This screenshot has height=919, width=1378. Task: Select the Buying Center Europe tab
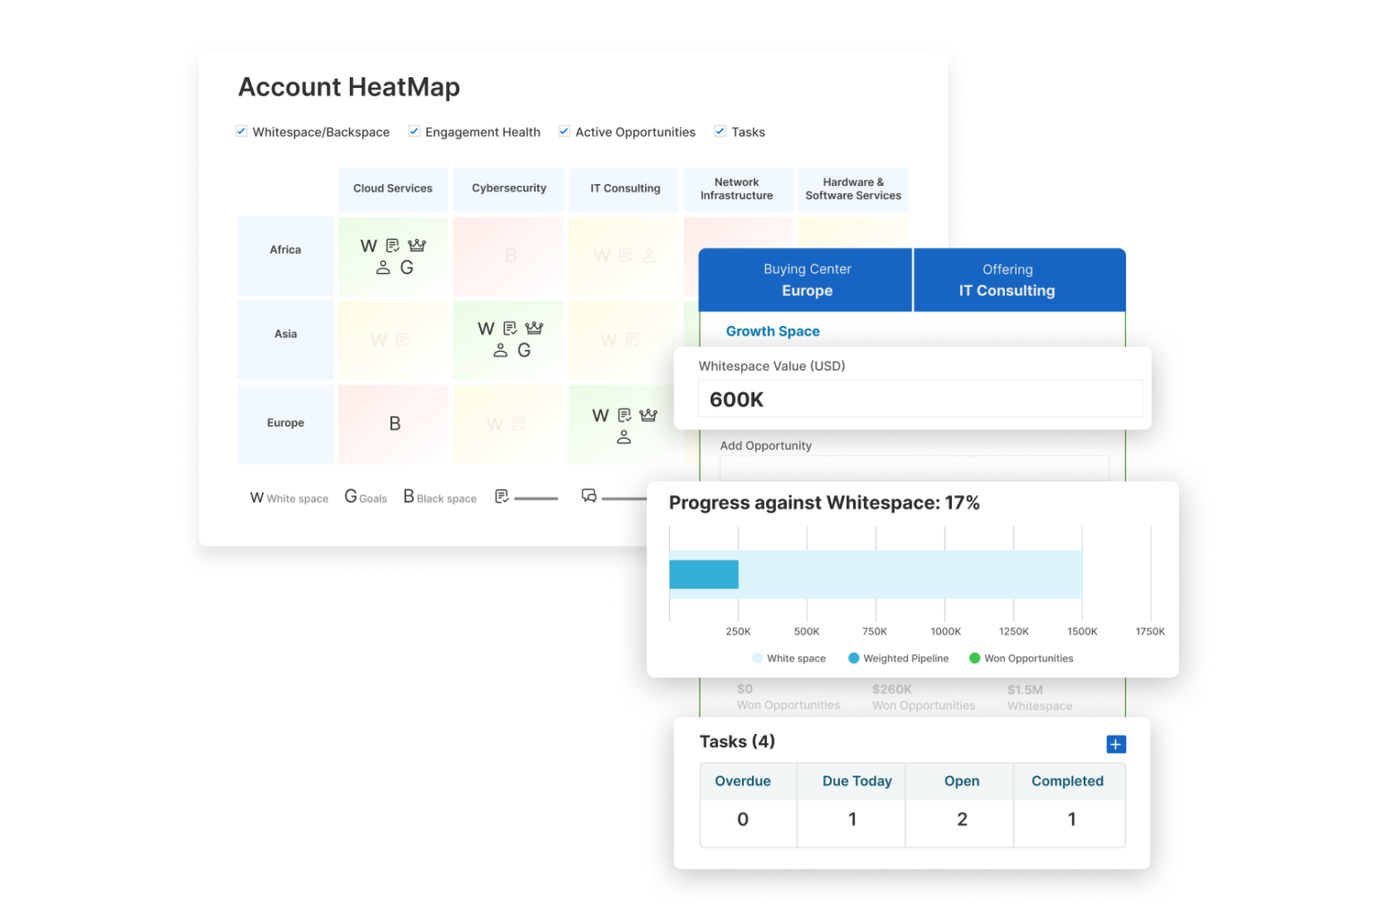tap(806, 279)
